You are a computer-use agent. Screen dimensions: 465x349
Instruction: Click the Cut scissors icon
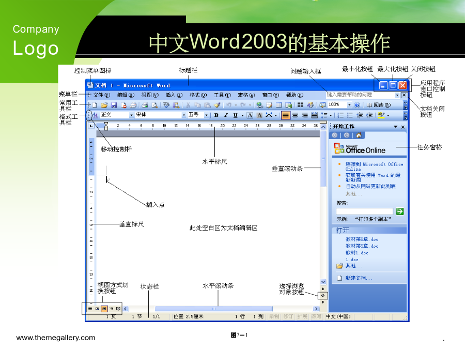point(188,105)
